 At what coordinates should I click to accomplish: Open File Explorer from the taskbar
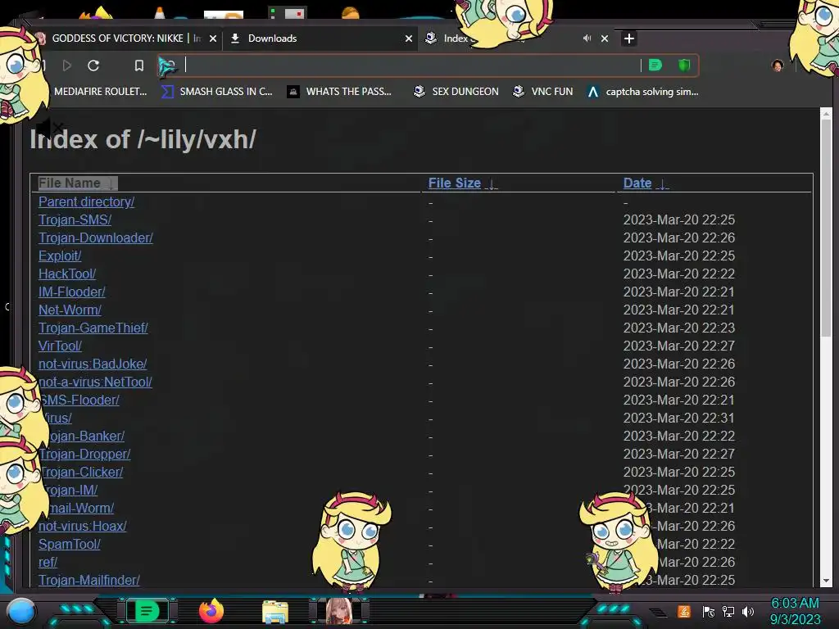pos(275,612)
